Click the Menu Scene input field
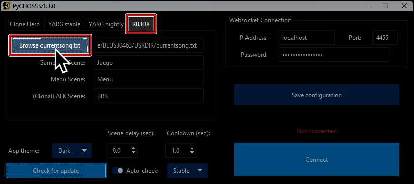Screen dimensions: 414x184 (x=149, y=79)
